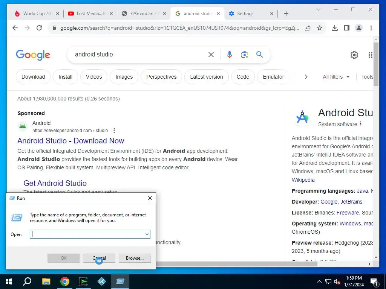Expand the Run dialog Open combo dropdown arrow
The image size is (386, 289).
(147, 234)
